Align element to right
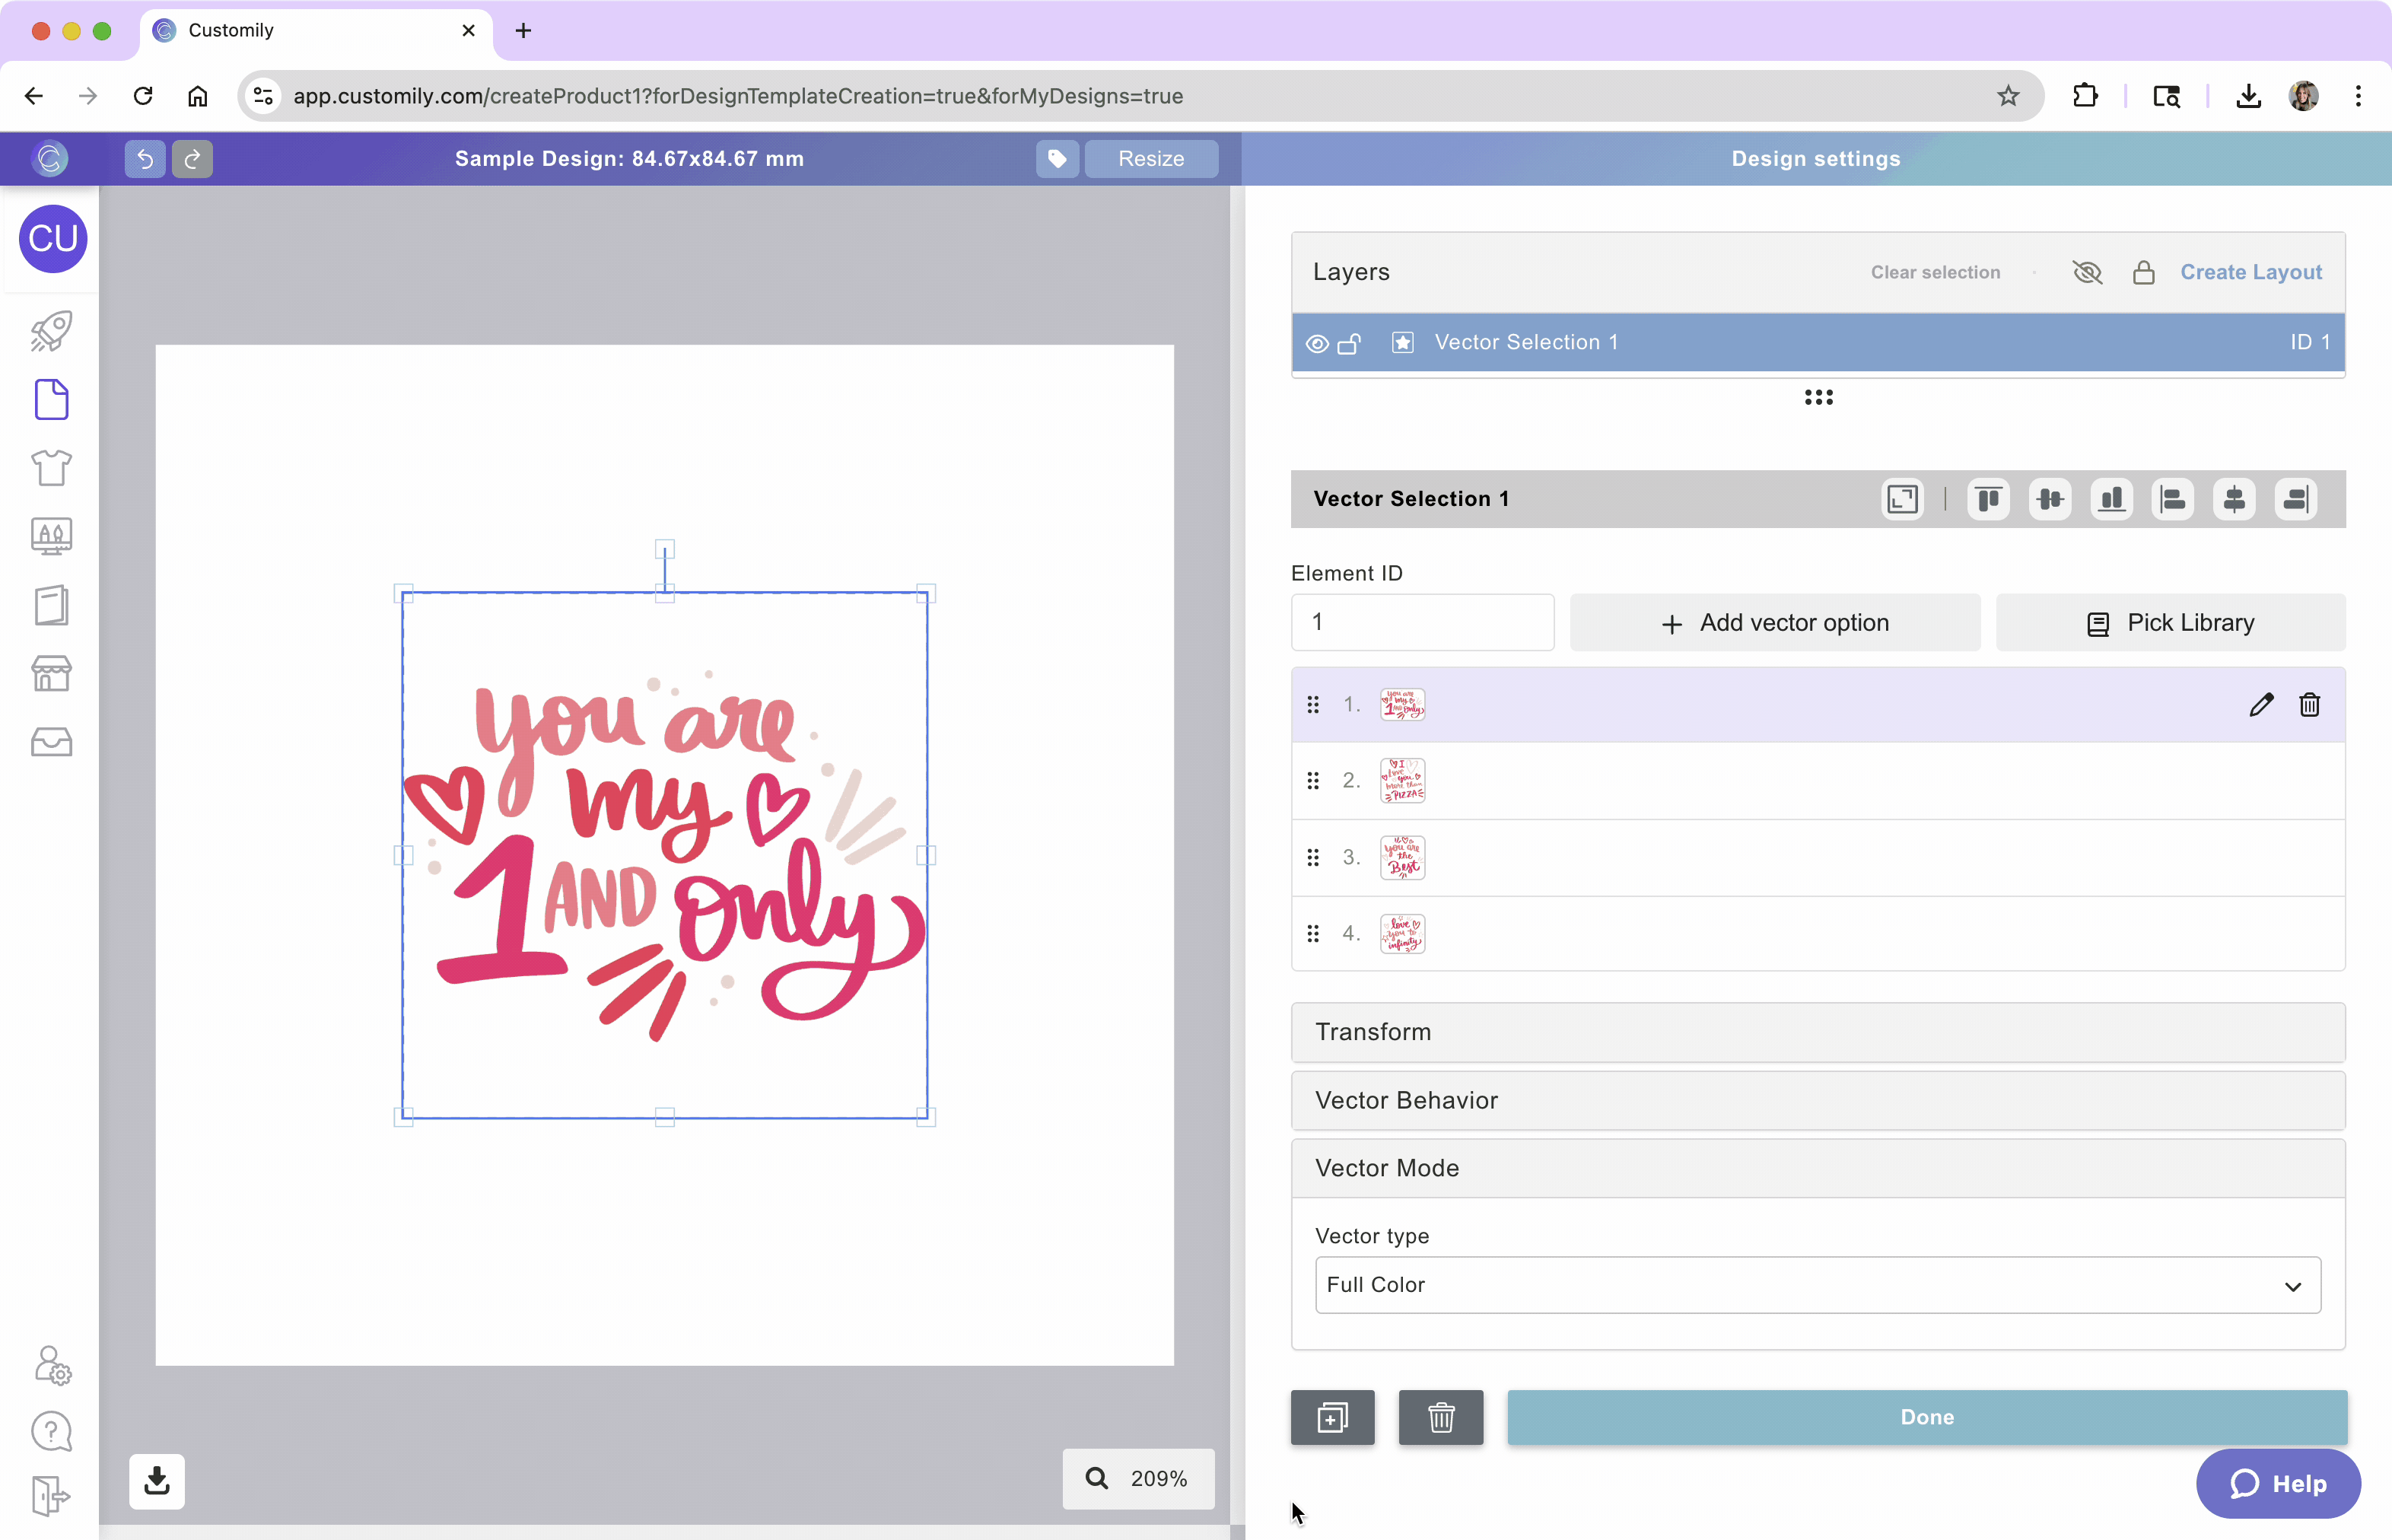 tap(2295, 499)
